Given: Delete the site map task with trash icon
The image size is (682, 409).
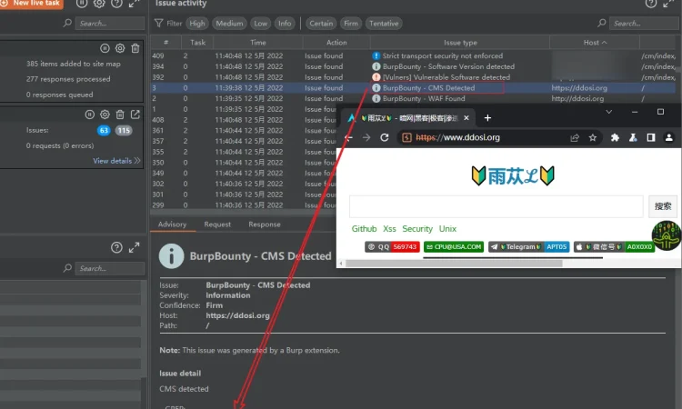Looking at the screenshot, I should pyautogui.click(x=135, y=48).
